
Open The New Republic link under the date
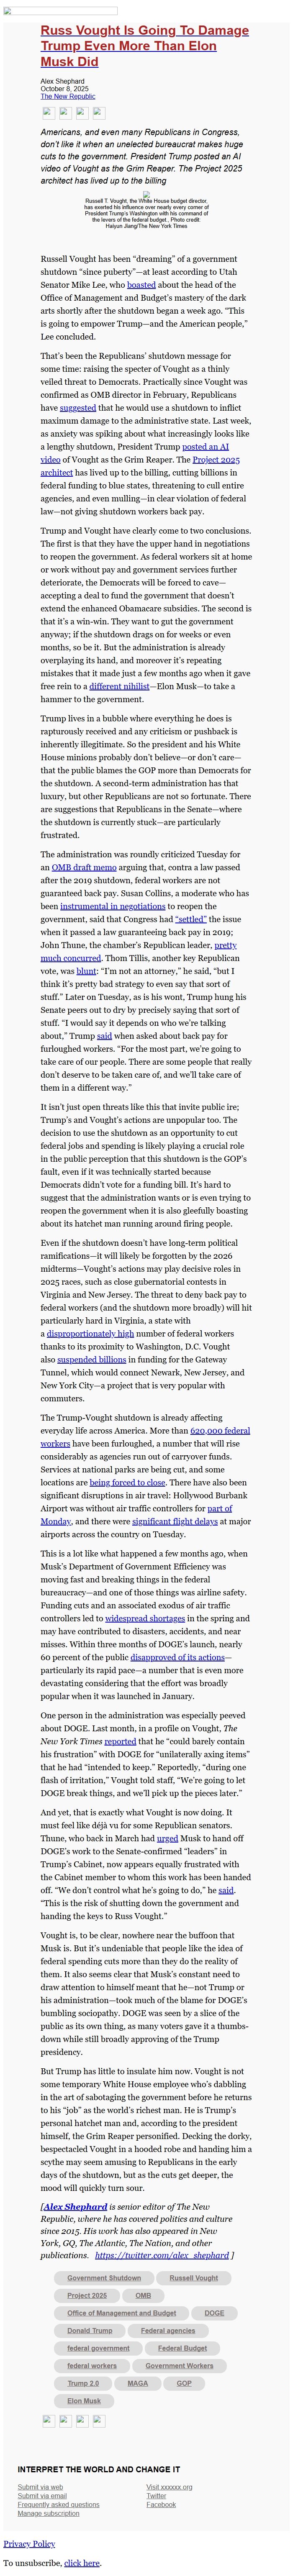tap(68, 97)
